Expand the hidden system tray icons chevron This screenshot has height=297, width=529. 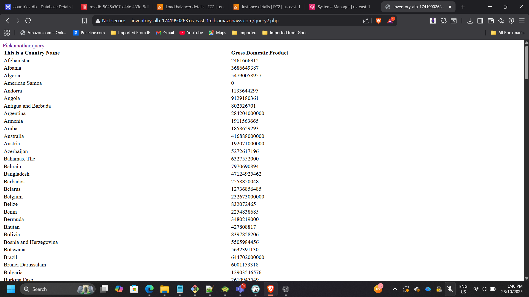[x=395, y=289]
